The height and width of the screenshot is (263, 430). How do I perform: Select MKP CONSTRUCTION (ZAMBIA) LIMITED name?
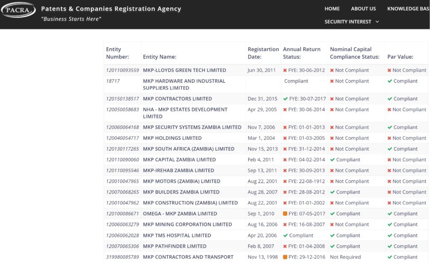[190, 203]
